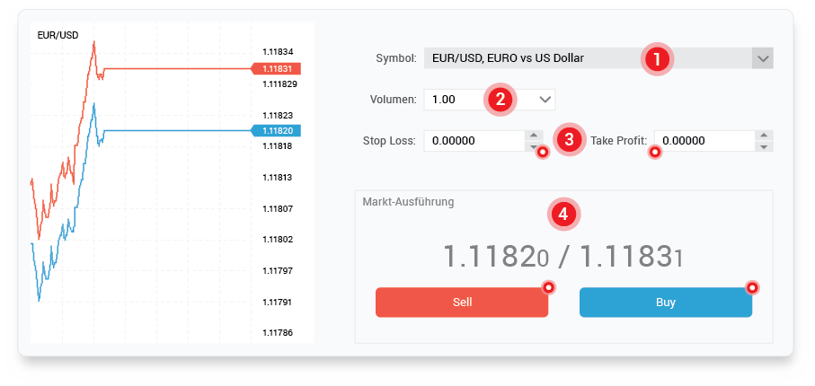Click the Markt-Ausführung label
This screenshot has height=386, width=815.
click(x=408, y=202)
